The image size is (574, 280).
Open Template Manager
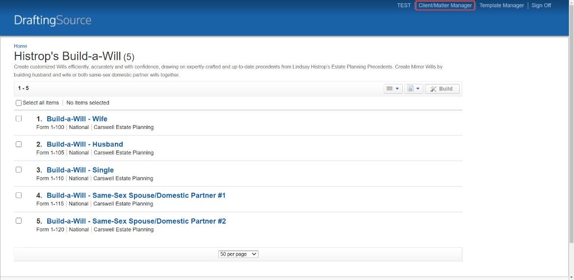tap(501, 5)
